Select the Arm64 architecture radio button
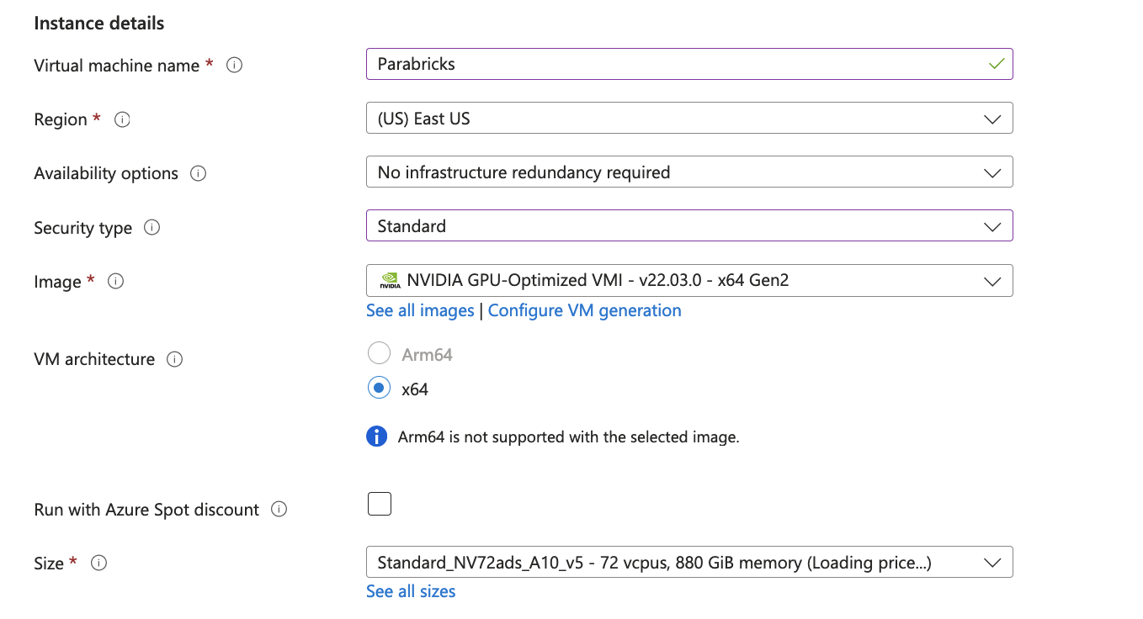1143x619 pixels. pyautogui.click(x=380, y=354)
